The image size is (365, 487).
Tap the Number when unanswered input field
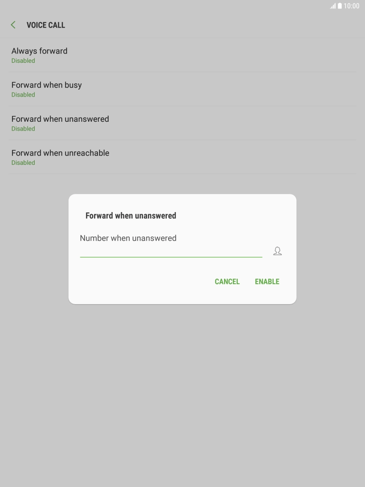pos(171,247)
